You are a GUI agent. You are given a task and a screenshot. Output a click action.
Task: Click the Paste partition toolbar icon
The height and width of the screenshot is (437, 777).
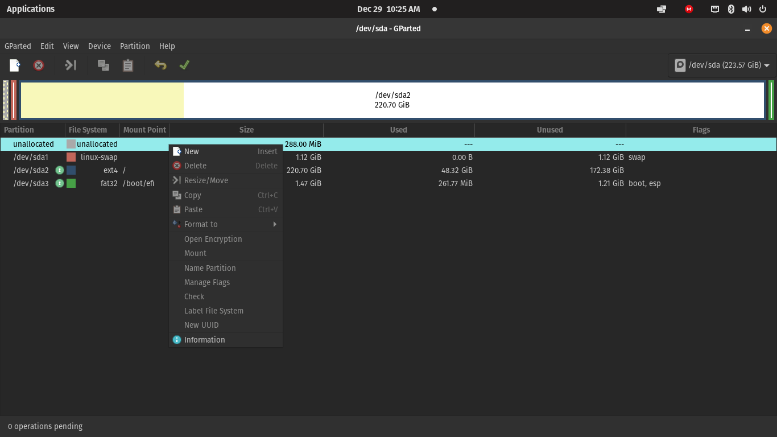pyautogui.click(x=128, y=65)
